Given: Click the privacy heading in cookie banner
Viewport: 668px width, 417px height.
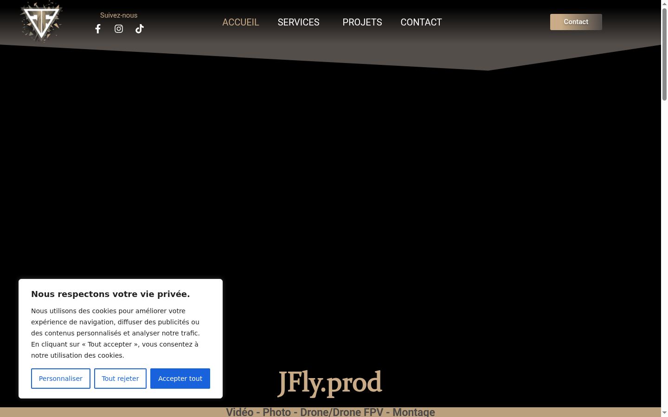Looking at the screenshot, I should (110, 294).
